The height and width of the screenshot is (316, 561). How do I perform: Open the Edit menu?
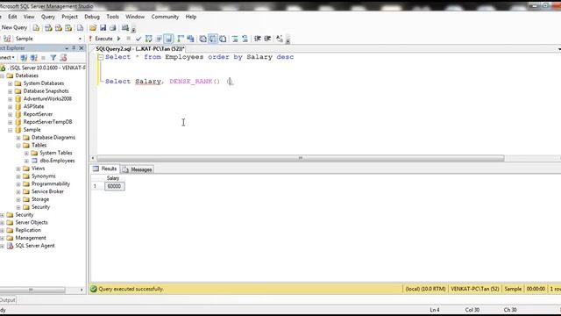pos(12,17)
